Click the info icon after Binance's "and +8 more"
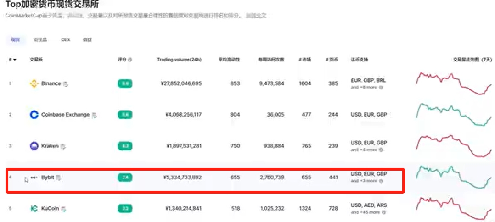Viewport: 495px width, 222px height. coord(381,87)
